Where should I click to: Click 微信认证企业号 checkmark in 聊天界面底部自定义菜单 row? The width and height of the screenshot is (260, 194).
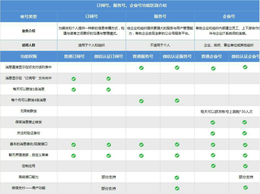click(x=244, y=155)
